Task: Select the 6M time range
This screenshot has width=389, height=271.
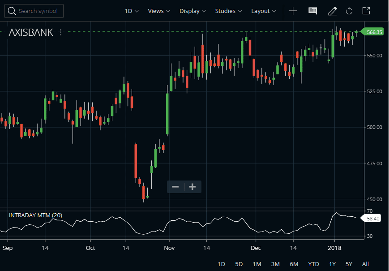Action: click(x=294, y=264)
